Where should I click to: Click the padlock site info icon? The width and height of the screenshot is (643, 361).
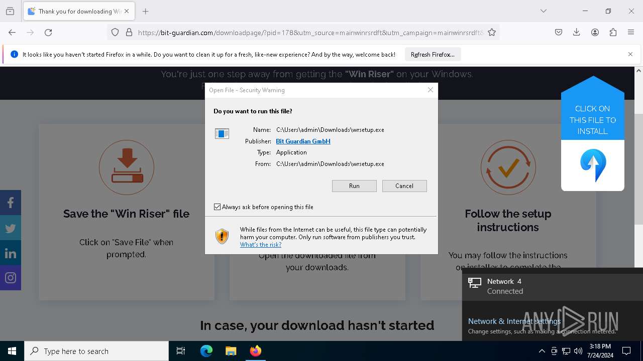pos(129,32)
